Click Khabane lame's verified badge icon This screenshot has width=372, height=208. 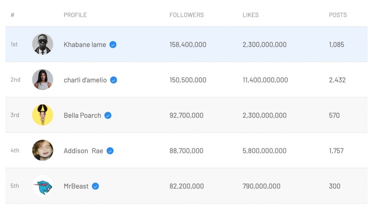point(113,44)
